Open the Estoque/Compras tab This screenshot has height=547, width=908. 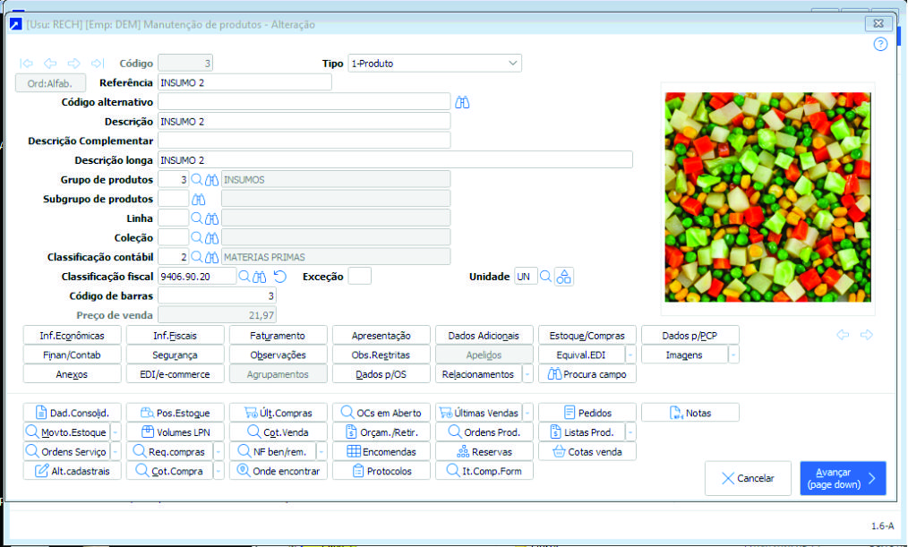click(587, 335)
